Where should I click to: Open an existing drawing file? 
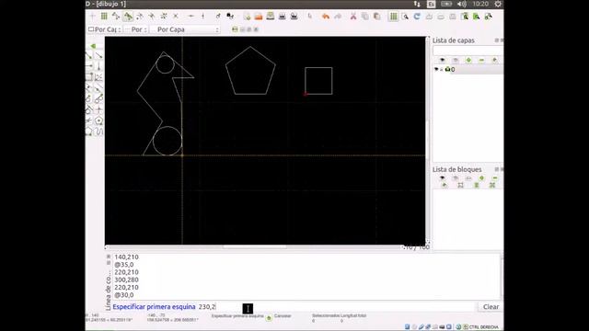(x=259, y=17)
